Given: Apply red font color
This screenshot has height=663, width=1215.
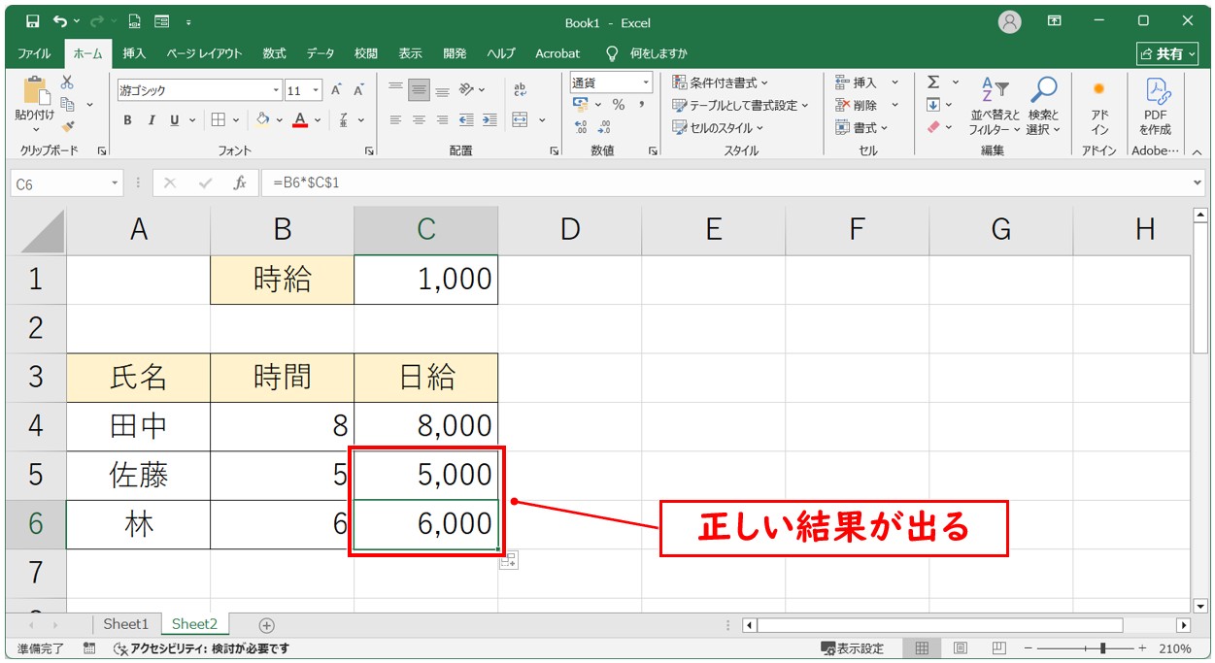Looking at the screenshot, I should pyautogui.click(x=300, y=120).
